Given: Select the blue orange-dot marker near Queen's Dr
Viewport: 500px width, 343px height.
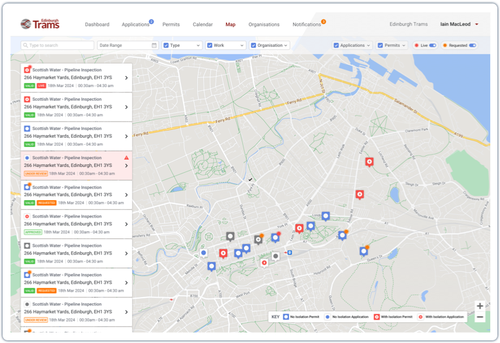Looking at the screenshot, I should click(364, 251).
